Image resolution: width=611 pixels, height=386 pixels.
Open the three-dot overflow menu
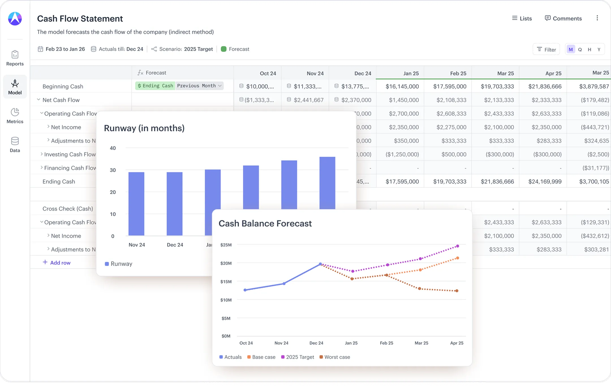(597, 18)
